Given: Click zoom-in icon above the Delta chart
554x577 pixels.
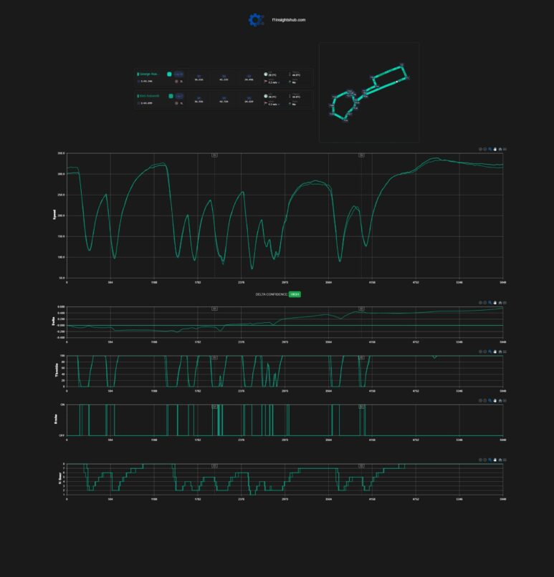Looking at the screenshot, I should click(x=480, y=303).
